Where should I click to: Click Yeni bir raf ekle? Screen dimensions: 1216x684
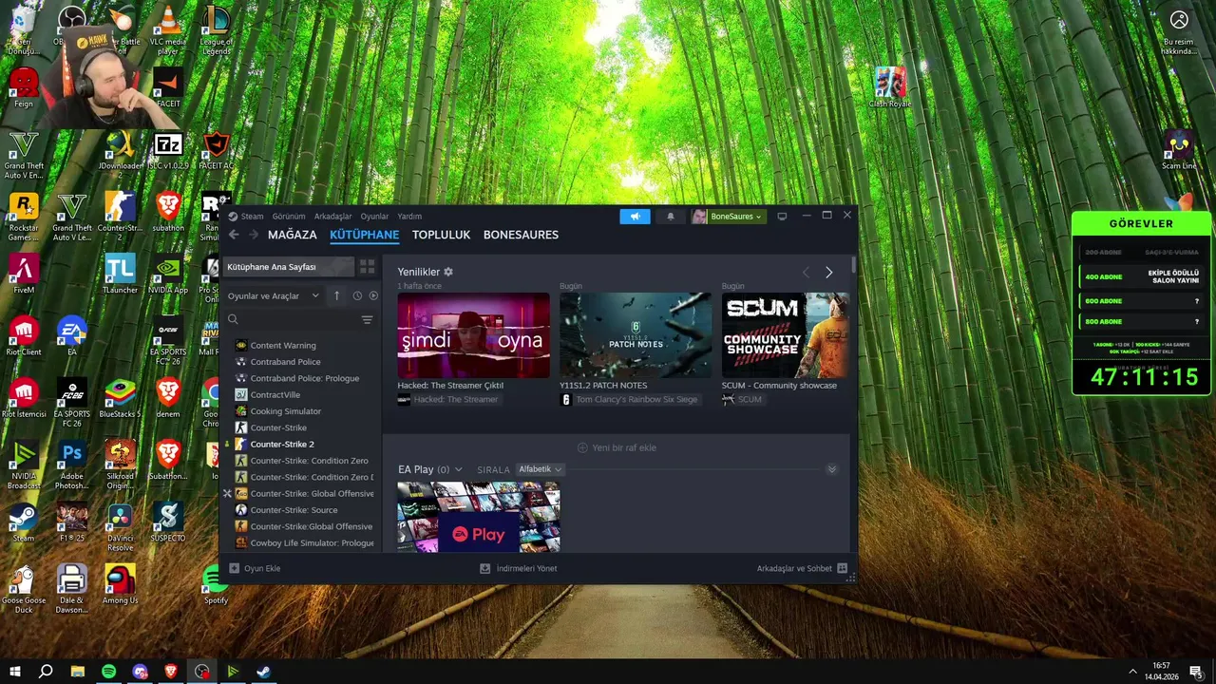(x=617, y=447)
